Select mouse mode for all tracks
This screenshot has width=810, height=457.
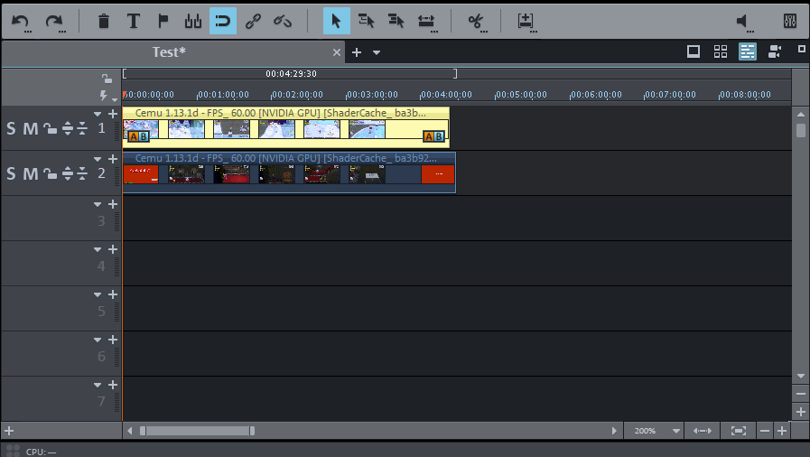[396, 21]
